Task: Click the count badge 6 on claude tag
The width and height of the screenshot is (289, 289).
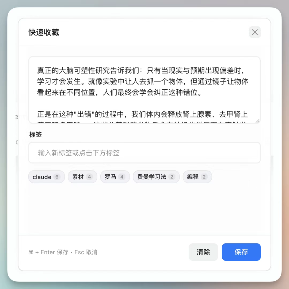Action: tap(57, 177)
